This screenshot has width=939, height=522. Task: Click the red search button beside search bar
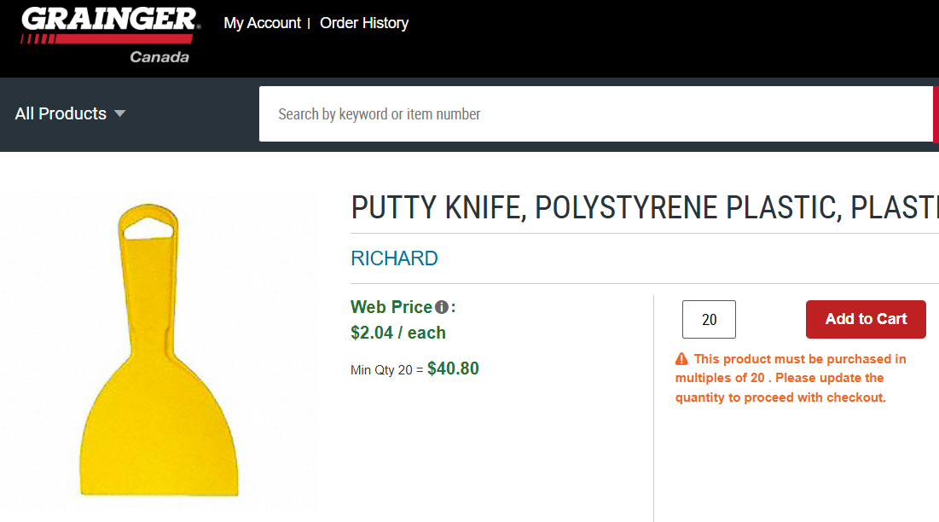tap(936, 113)
